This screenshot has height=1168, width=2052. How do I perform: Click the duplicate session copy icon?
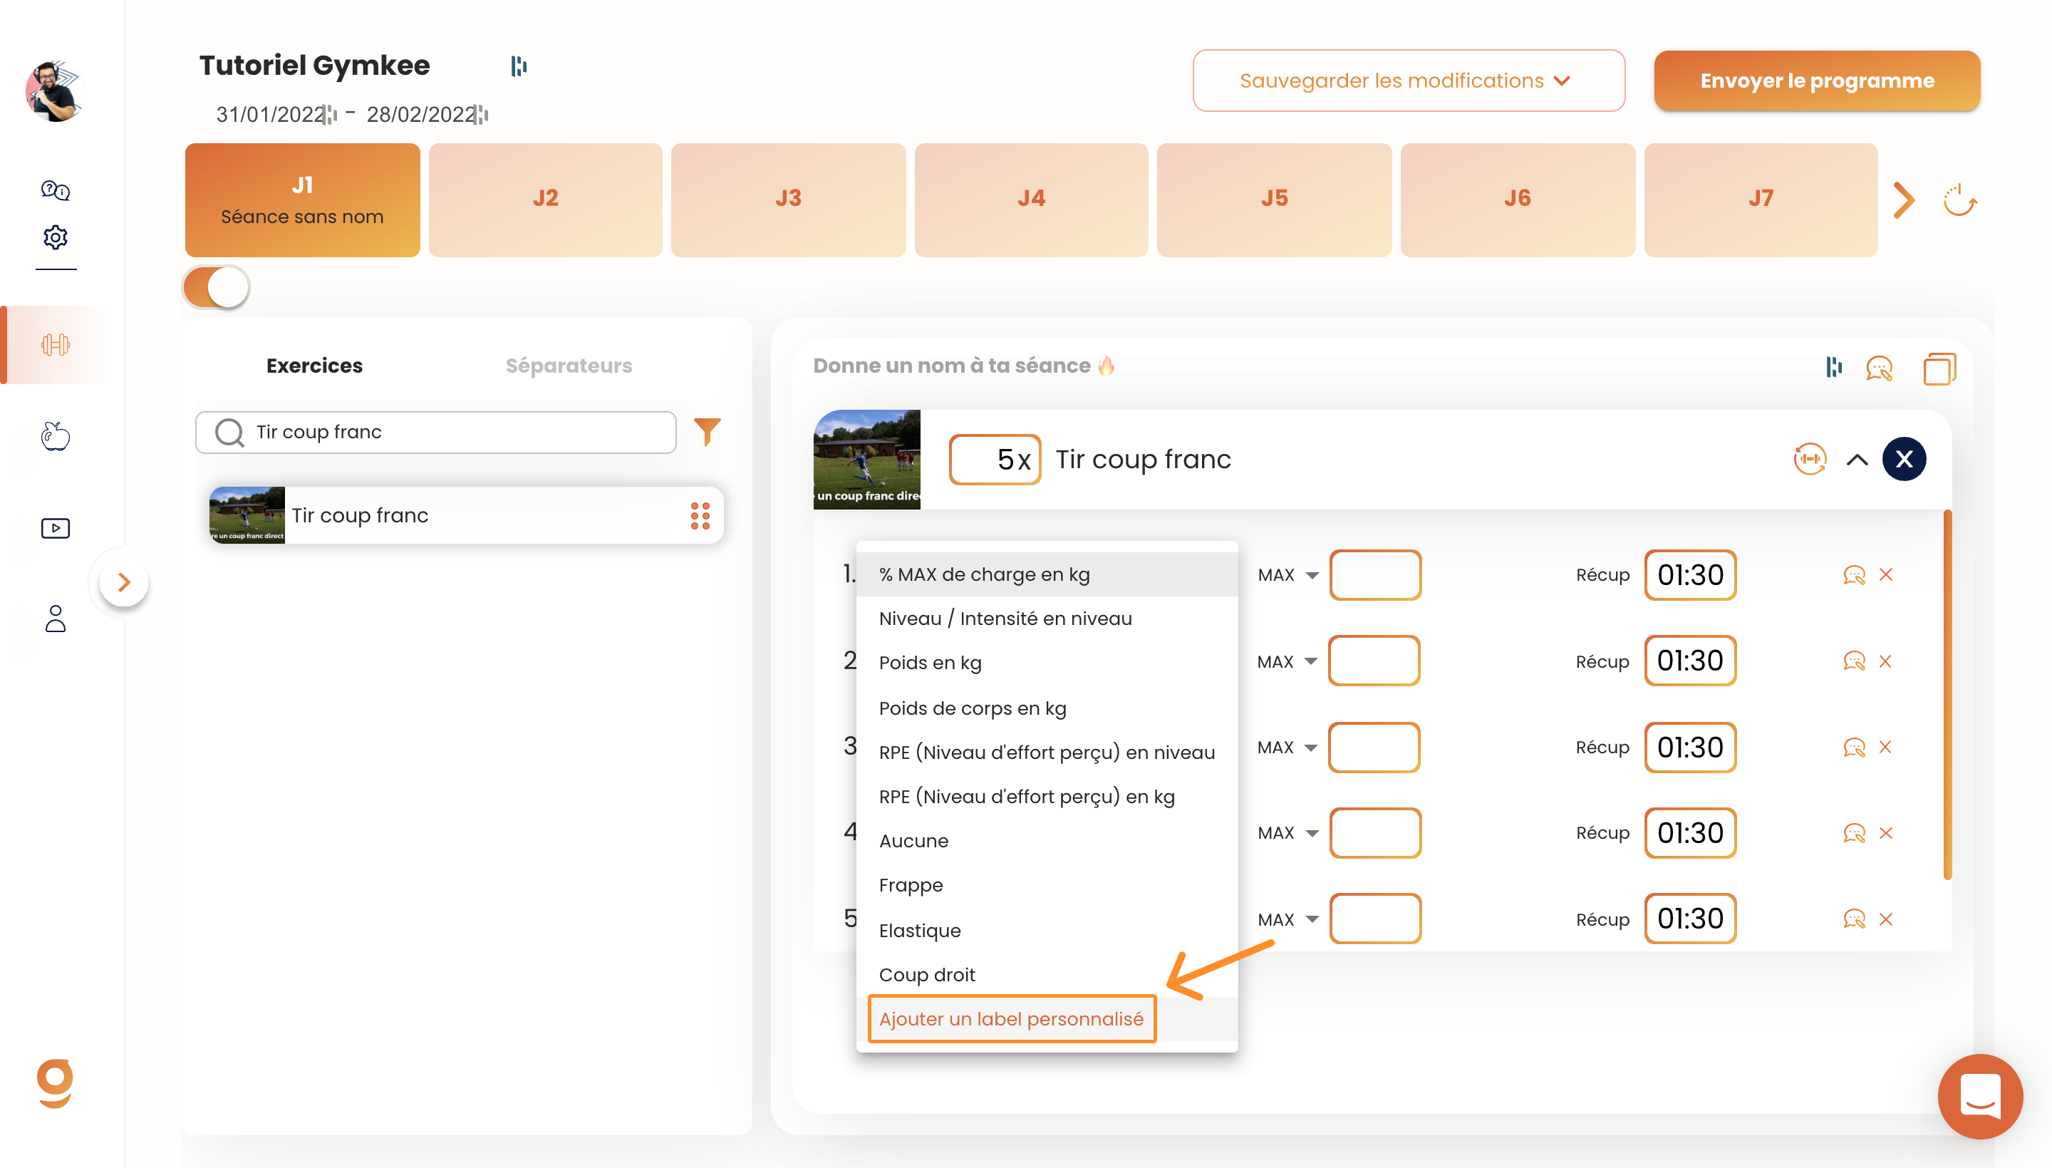click(x=1939, y=368)
